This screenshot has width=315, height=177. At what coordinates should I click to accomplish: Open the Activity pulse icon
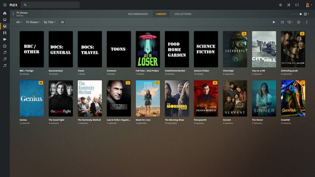tap(281, 5)
